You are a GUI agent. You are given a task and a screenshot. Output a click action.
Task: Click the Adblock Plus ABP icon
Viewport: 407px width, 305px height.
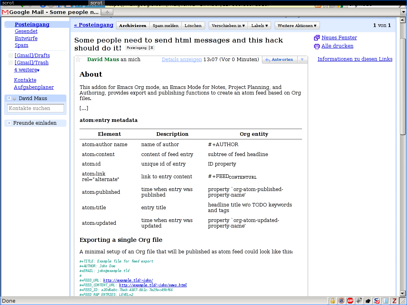(x=350, y=301)
